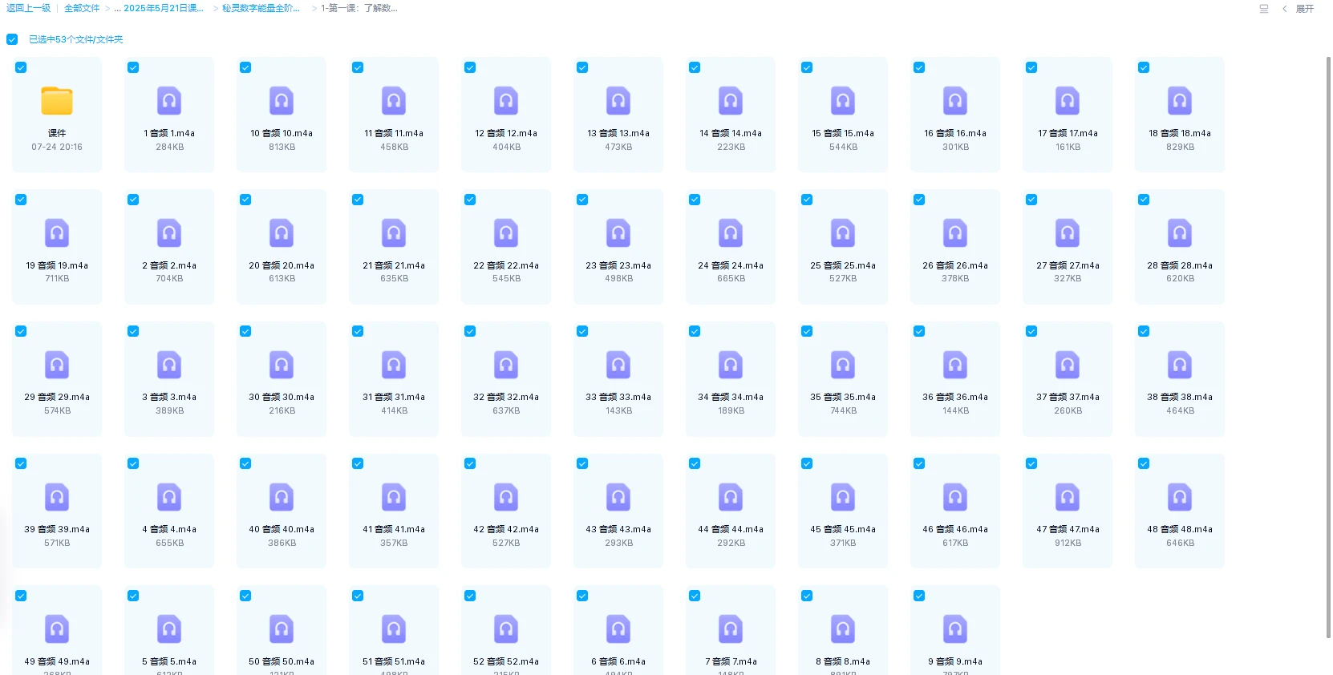Click the audio icon of 19 音频 19.m4a
This screenshot has height=675, width=1333.
[57, 233]
